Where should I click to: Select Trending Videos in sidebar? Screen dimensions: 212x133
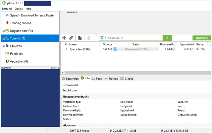tap(21, 23)
